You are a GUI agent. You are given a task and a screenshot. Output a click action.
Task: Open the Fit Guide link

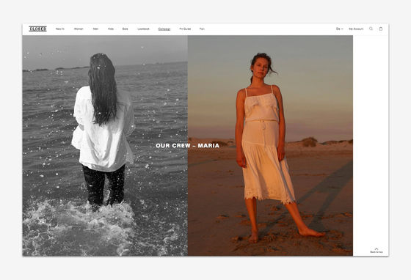(x=185, y=29)
